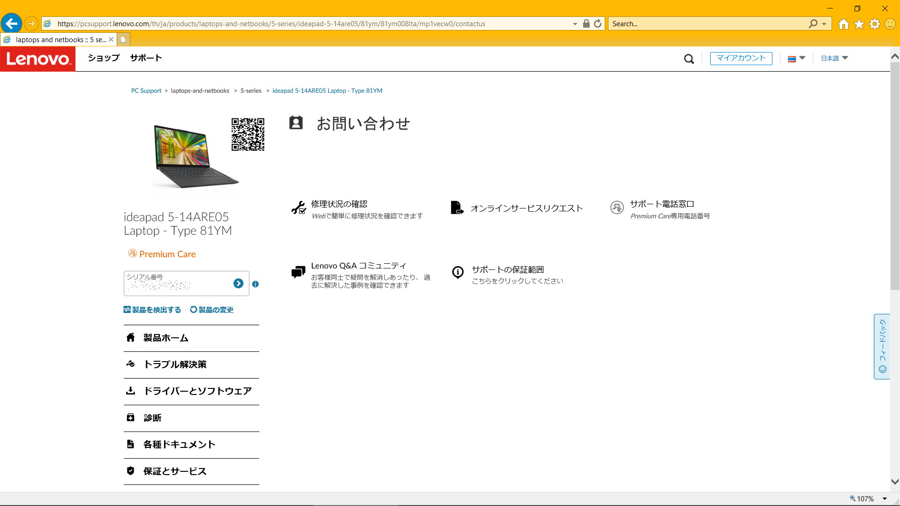
Task: Open the address bar autocomplete dropdown arrow
Action: click(575, 24)
